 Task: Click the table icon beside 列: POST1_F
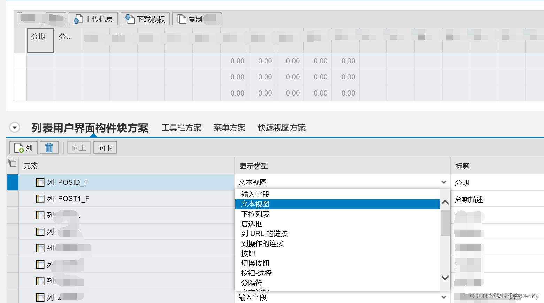(x=40, y=198)
